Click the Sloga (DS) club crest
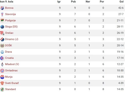 (x=2, y=27)
